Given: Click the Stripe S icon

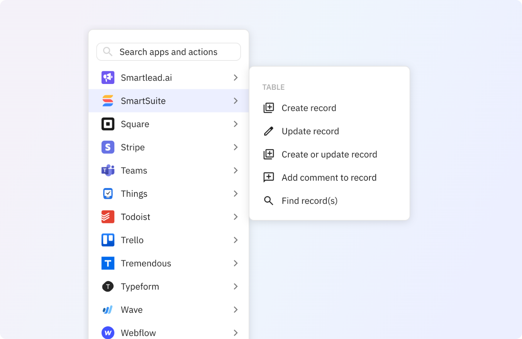Looking at the screenshot, I should coord(108,147).
